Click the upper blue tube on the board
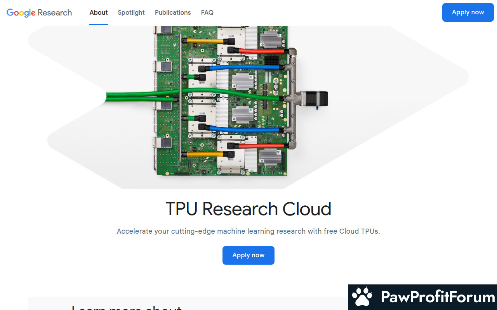The width and height of the screenshot is (497, 310). pos(245,67)
